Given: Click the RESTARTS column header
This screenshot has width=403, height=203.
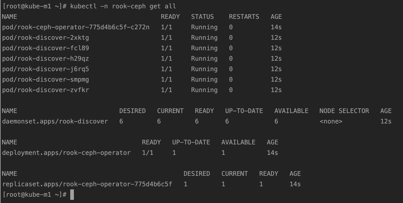Looking at the screenshot, I should tap(244, 17).
